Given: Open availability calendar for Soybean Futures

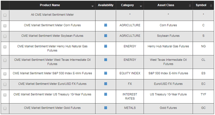Looking at the screenshot, I should 105,36.
